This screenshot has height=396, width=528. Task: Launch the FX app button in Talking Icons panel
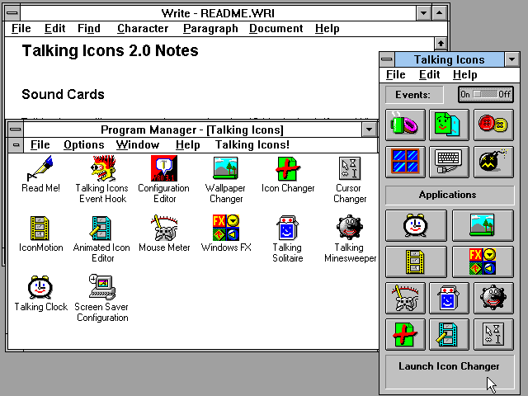(483, 262)
